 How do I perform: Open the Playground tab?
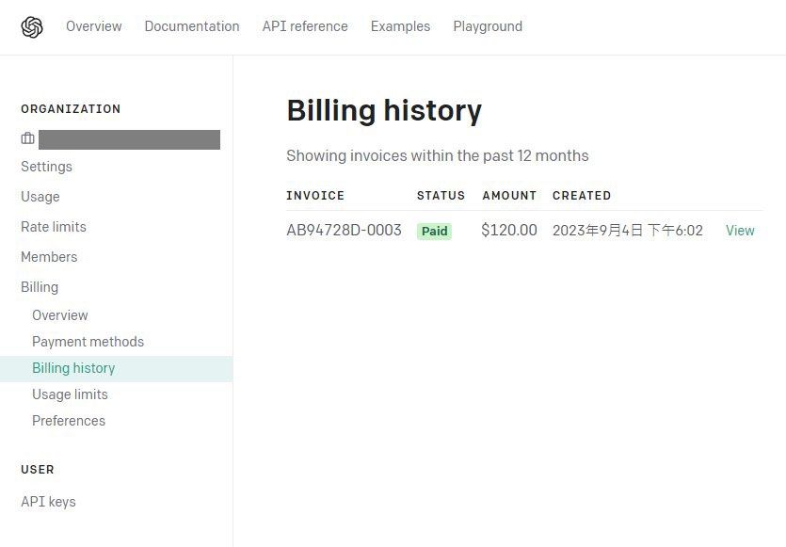click(x=488, y=26)
